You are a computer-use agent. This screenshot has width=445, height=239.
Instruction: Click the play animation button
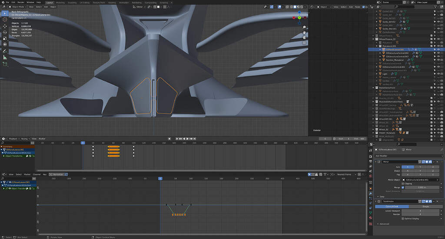point(187,139)
